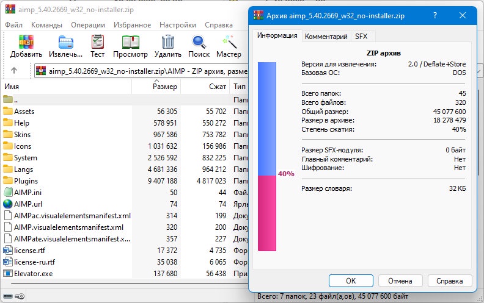This screenshot has height=303, width=484.
Task: Click the AIMP.url globe icon
Action: [8, 204]
